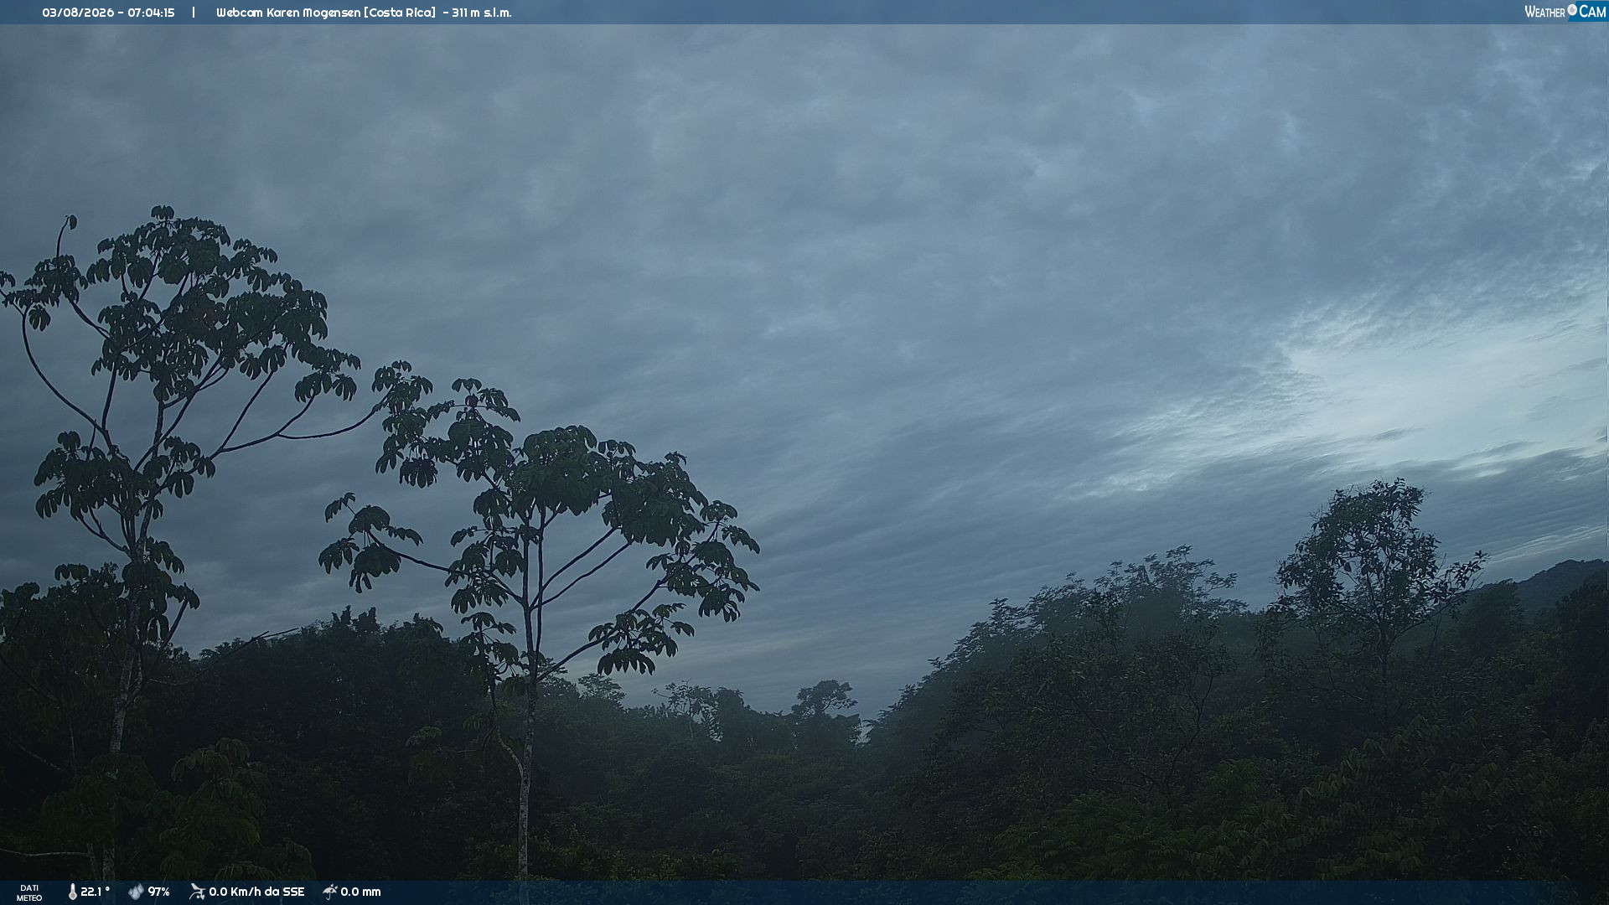Viewport: 1609px width, 905px height.
Task: Click the '311 m s.l.m.' altitude text
Action: point(481,13)
